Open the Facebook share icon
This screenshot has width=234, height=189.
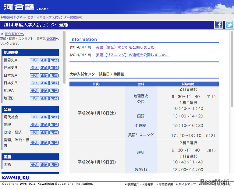[x=219, y=25]
